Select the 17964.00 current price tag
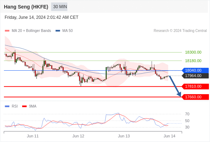 [x=195, y=76]
